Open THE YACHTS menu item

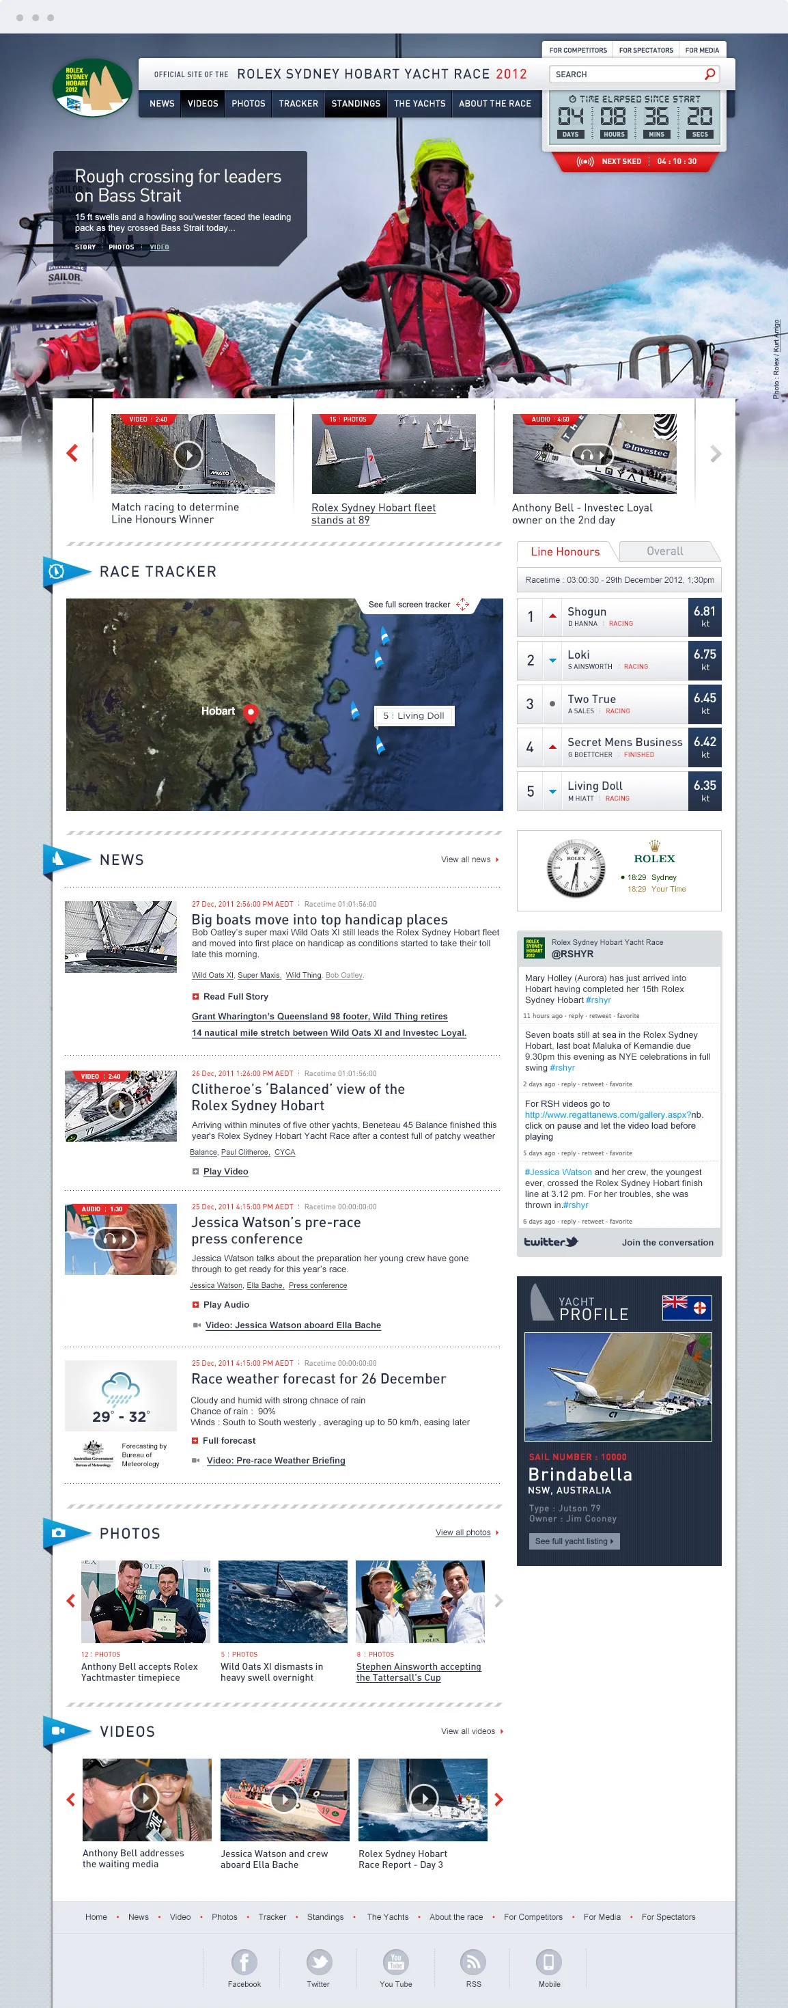click(x=419, y=104)
